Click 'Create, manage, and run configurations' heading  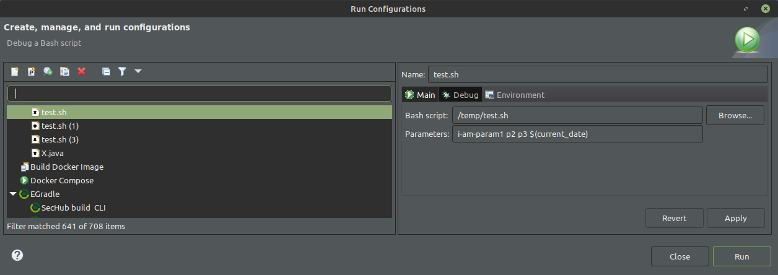tap(97, 27)
